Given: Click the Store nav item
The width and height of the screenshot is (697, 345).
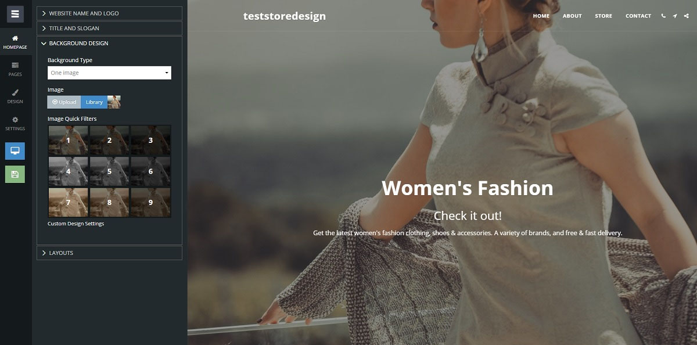Looking at the screenshot, I should tap(603, 16).
